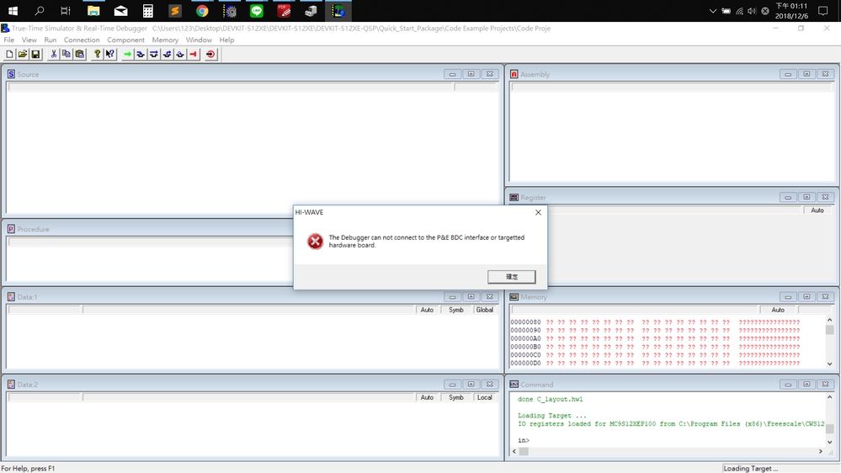
Task: Click the Assembly Step toolbar icon
Action: (180, 54)
